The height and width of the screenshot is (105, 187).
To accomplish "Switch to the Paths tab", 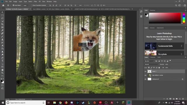I will [x=159, y=57].
